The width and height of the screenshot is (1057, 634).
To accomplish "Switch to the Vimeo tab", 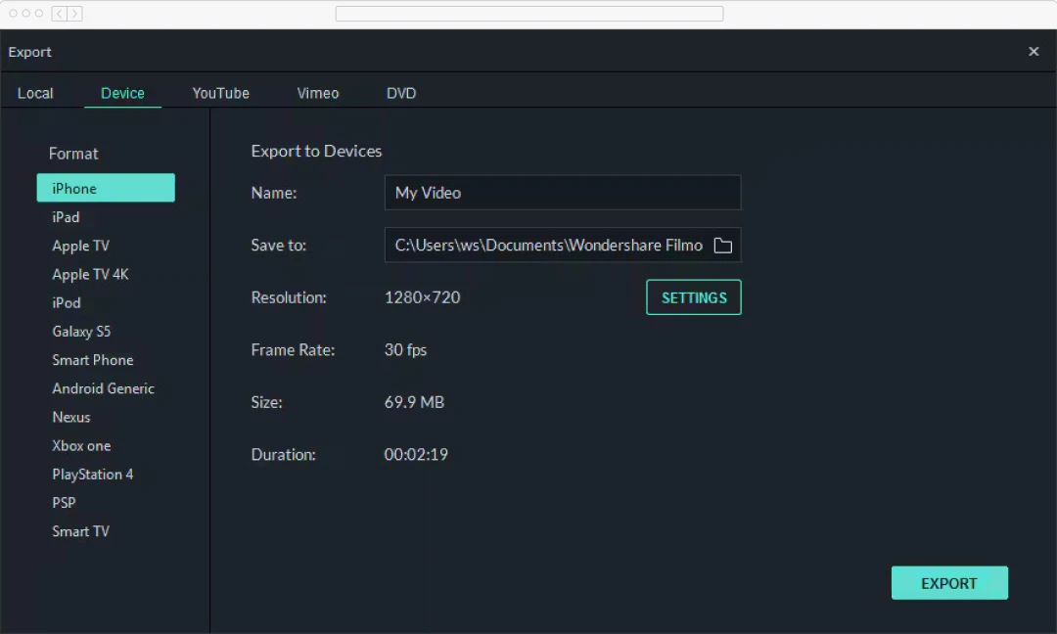I will (317, 93).
